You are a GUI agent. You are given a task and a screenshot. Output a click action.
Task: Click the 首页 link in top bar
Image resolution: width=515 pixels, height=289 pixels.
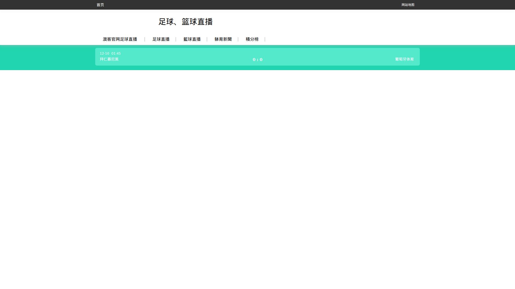point(100,5)
